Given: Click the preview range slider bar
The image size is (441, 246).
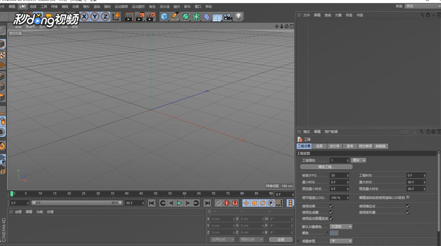Looking at the screenshot, I should click(77, 203).
